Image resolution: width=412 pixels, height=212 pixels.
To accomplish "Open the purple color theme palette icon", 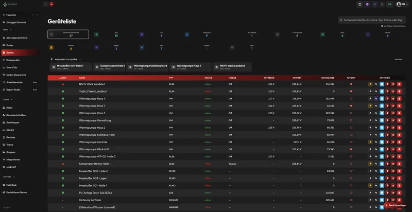I will pos(367,4).
